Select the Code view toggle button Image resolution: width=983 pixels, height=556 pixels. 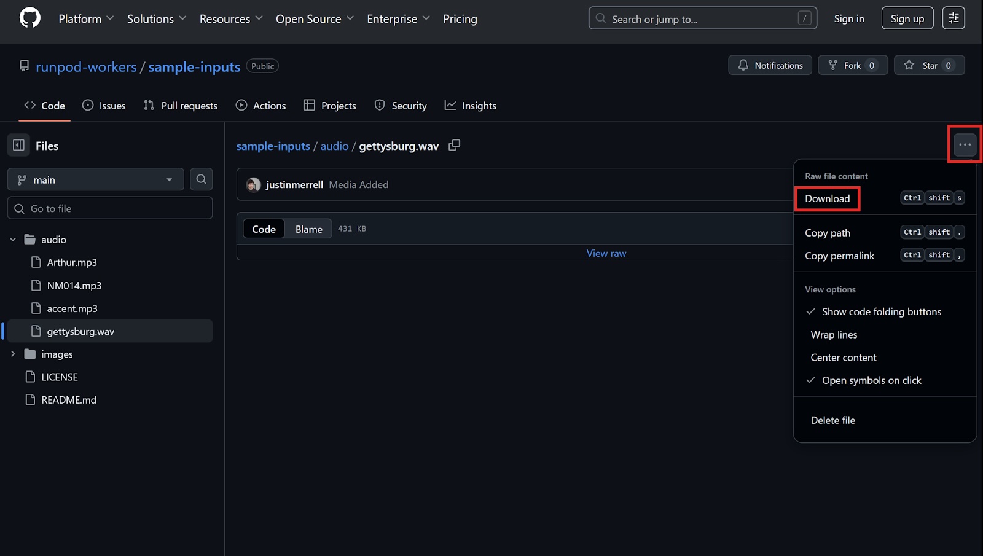click(264, 229)
